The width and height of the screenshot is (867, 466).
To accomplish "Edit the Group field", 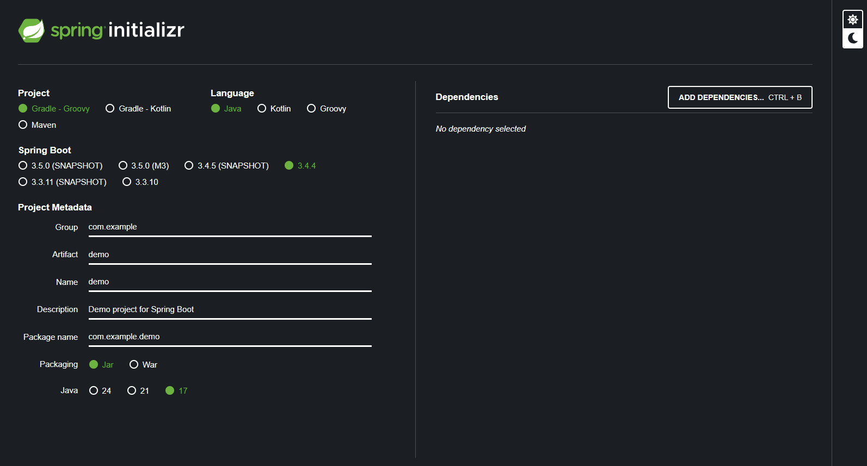I will [230, 227].
